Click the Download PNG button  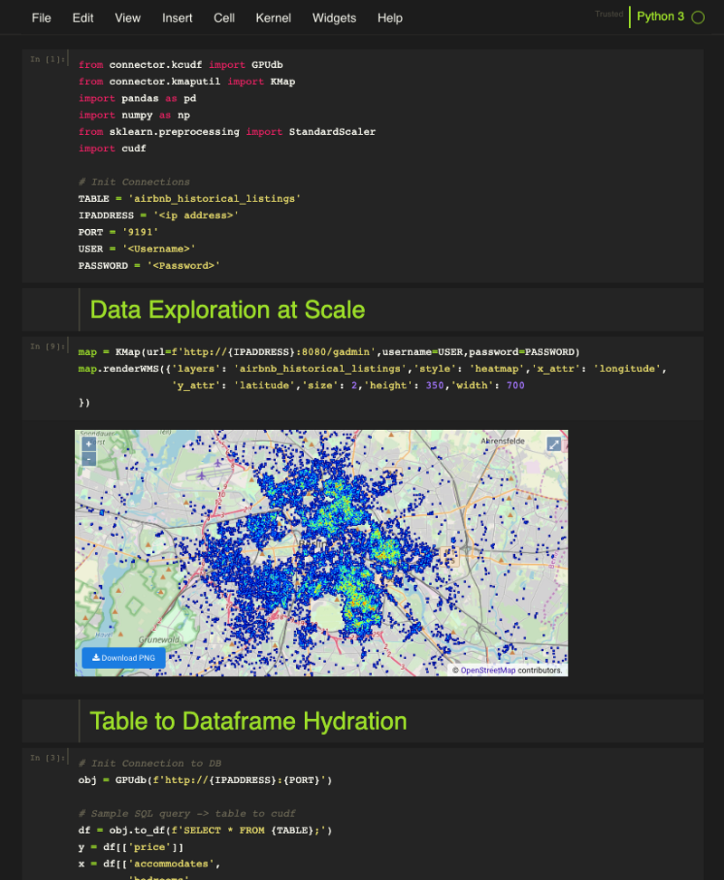[123, 657]
